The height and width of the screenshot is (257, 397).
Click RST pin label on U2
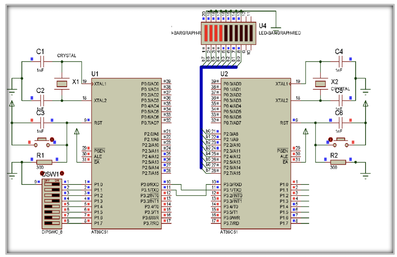(x=284, y=123)
